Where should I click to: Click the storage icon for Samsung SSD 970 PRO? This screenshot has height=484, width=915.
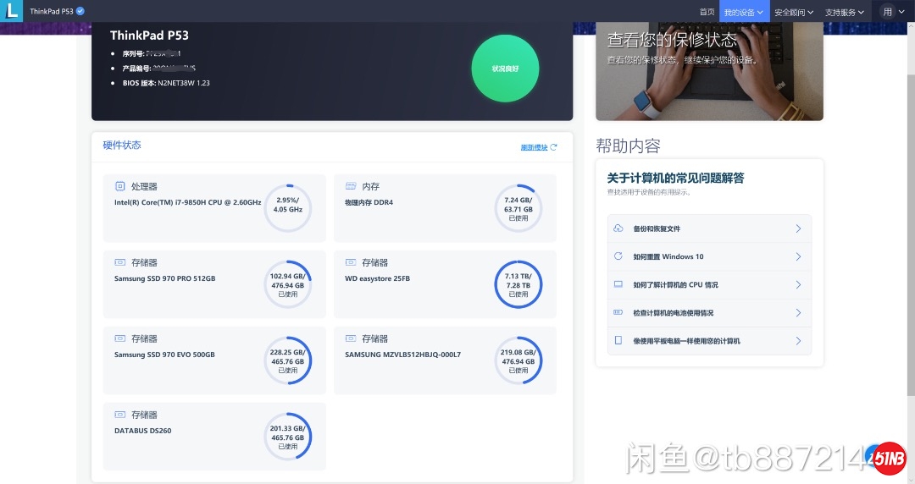coord(119,262)
